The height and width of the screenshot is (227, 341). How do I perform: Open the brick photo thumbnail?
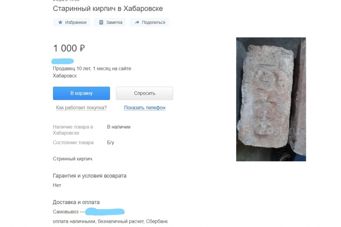point(271,99)
